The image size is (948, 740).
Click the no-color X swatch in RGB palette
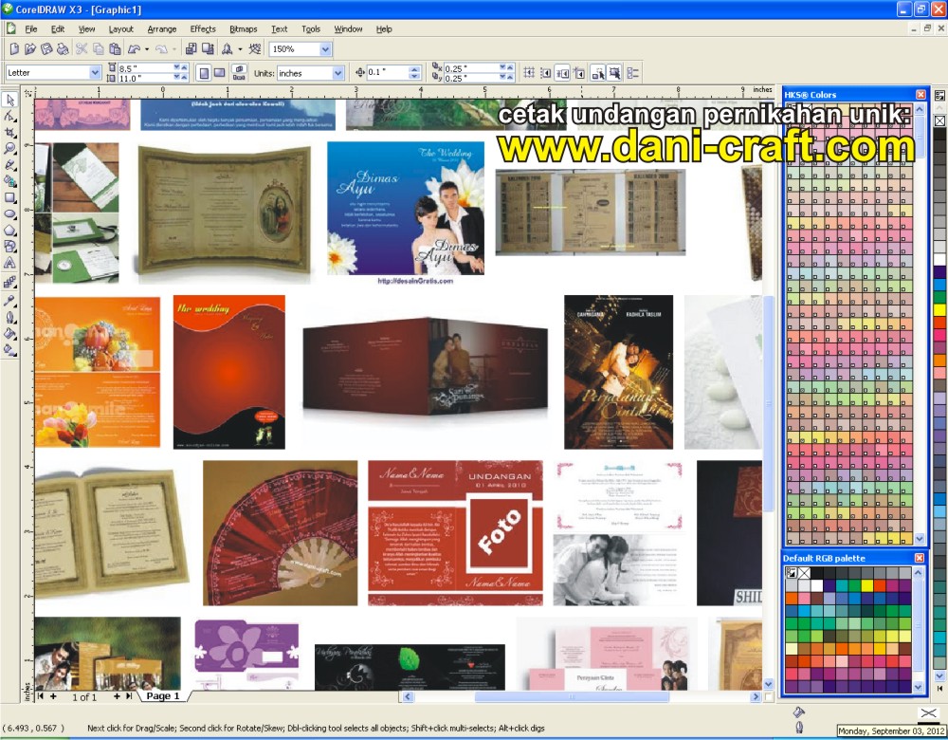[804, 572]
